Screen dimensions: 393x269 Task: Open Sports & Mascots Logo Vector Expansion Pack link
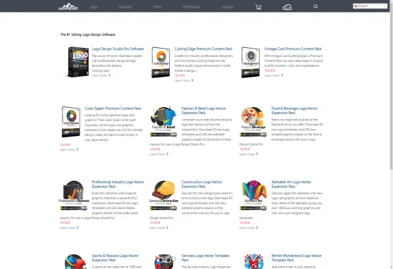point(115,258)
